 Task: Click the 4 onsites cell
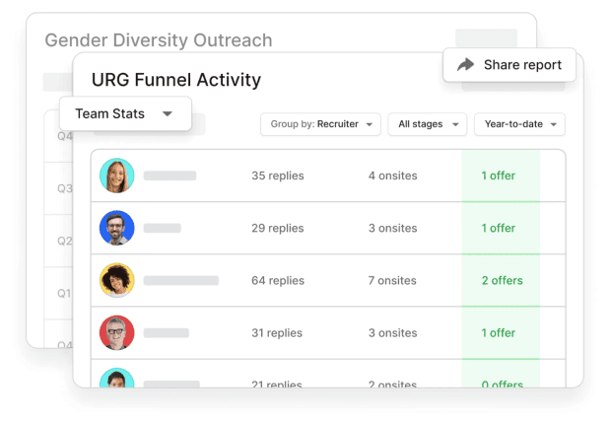point(393,175)
